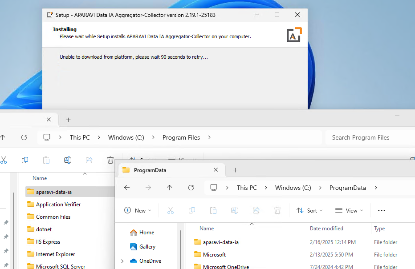Viewport: 415px width, 269px height.
Task: Open the See more ellipsis menu in ProgramData
Action: [x=382, y=211]
